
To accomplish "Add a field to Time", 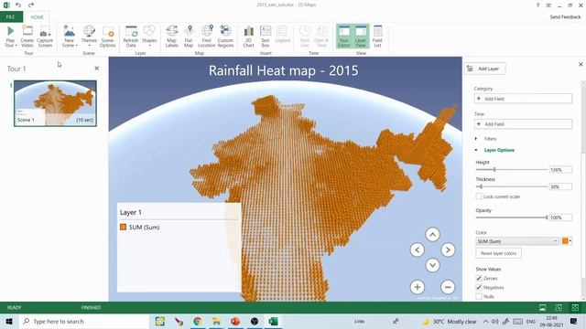I will (x=523, y=124).
